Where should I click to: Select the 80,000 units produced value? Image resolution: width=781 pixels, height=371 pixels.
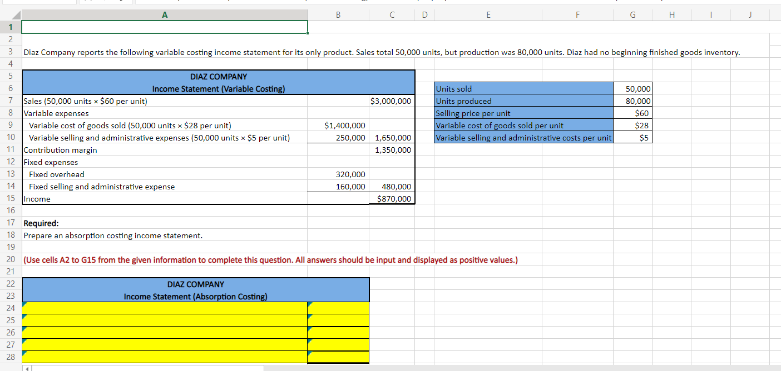(632, 101)
